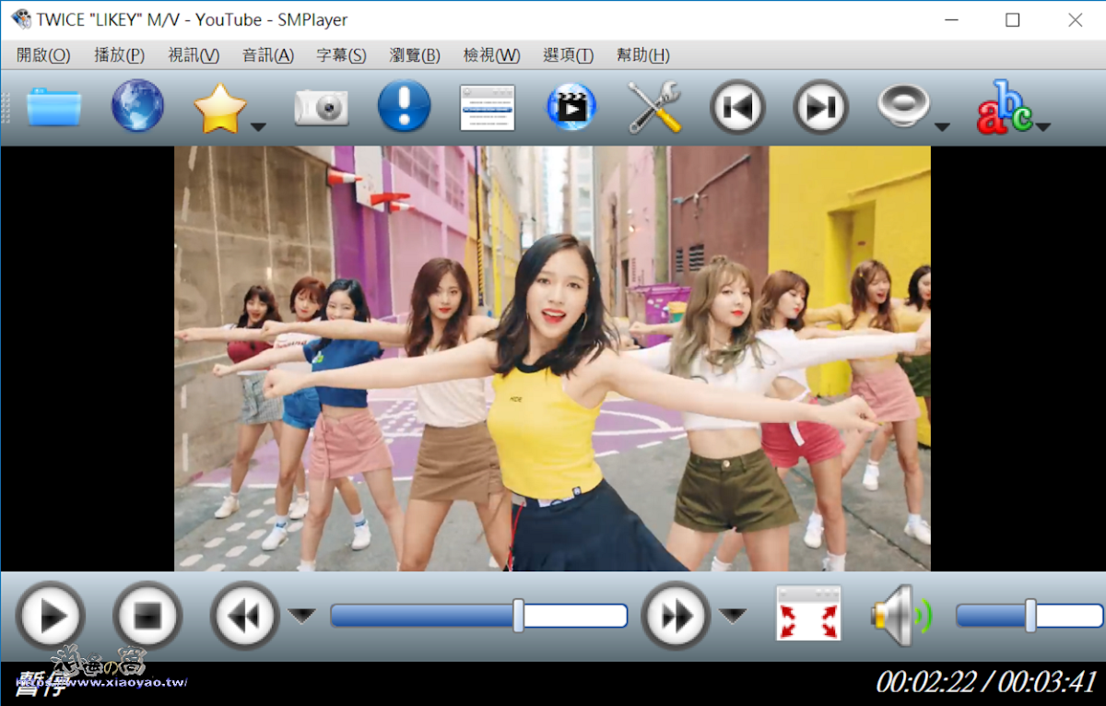Expand the audio speaker dropdown arrow
Image resolution: width=1106 pixels, height=706 pixels.
[x=942, y=126]
